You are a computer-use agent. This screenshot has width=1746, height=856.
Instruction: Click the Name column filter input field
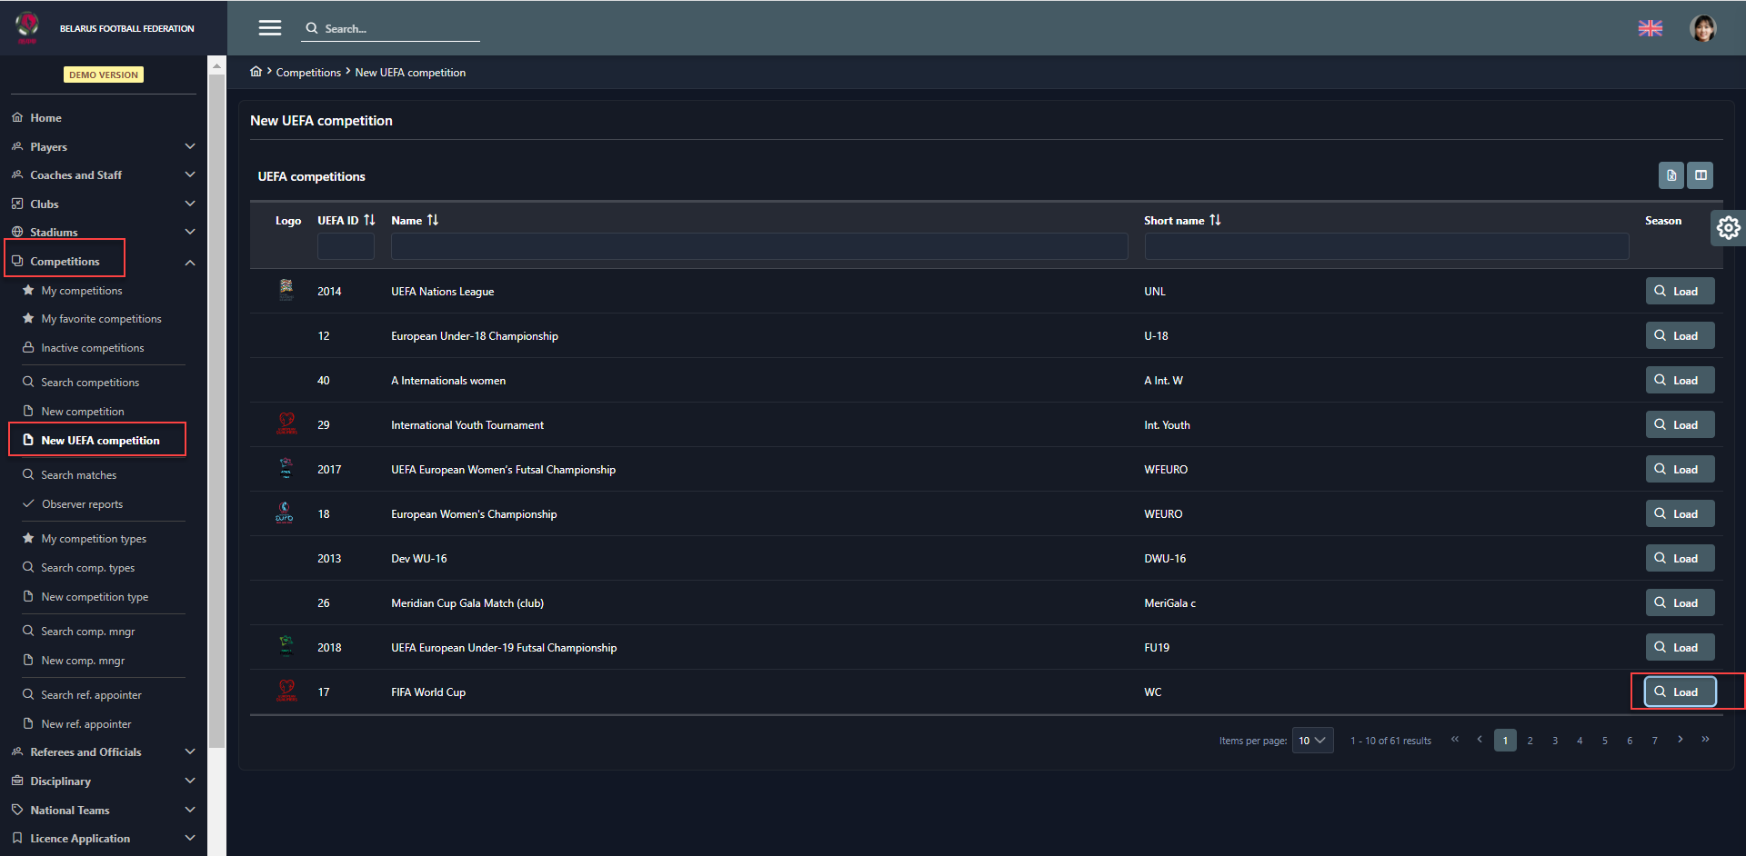pyautogui.click(x=758, y=246)
